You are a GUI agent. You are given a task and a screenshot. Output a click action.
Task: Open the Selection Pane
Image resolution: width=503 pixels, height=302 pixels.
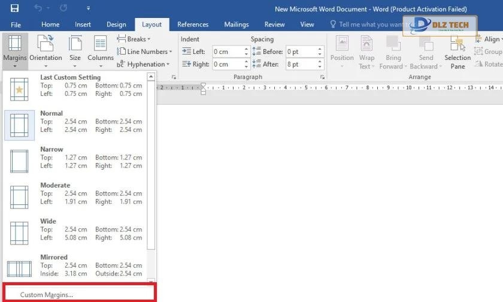click(457, 52)
